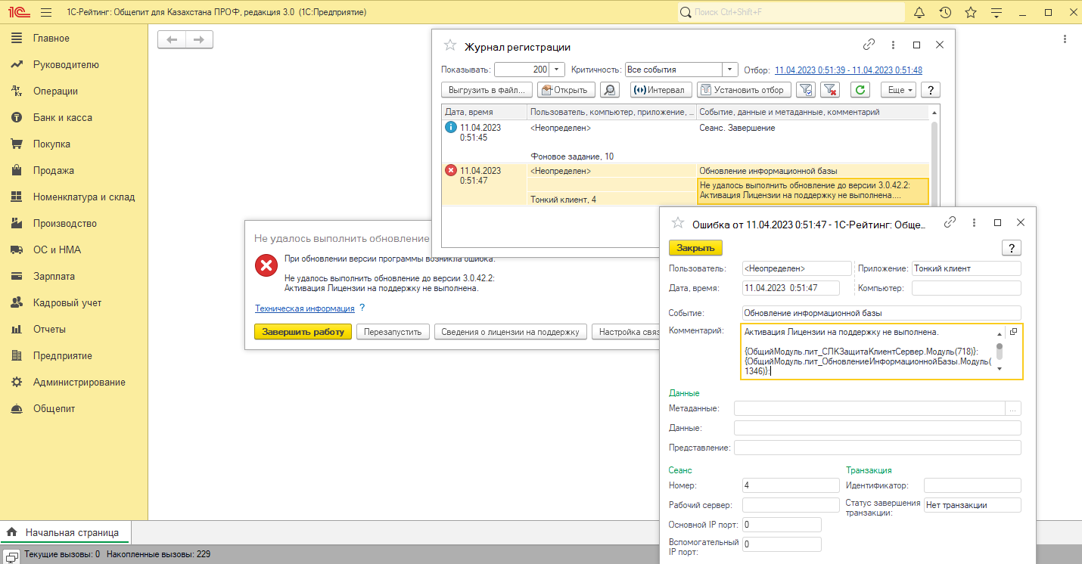Open the Предприятие section
Viewport: 1082px width, 564px height.
tap(63, 356)
